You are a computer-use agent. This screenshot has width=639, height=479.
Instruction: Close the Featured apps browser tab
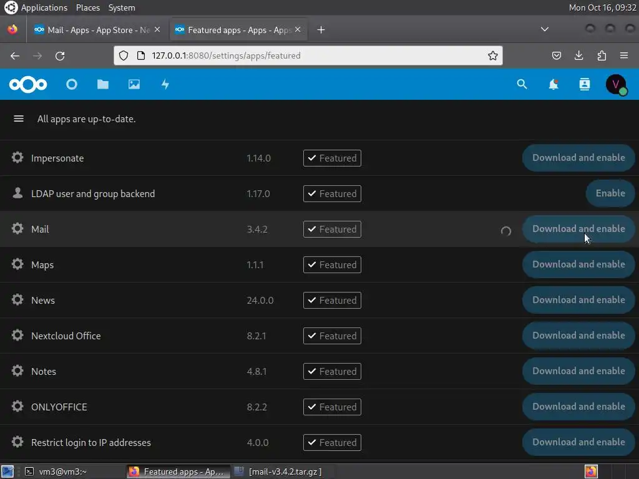(x=298, y=30)
